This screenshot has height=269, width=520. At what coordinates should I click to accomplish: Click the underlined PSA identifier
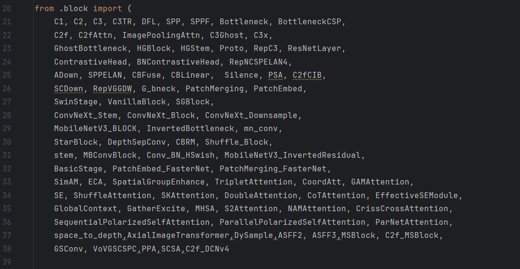coord(276,75)
